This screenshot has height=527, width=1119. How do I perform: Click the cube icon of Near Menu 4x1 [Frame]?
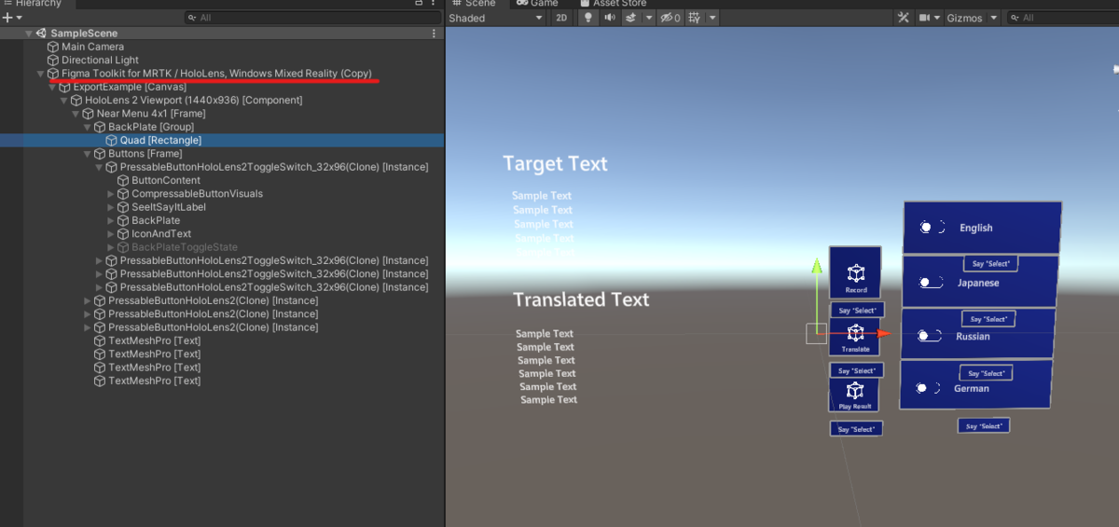click(x=89, y=114)
